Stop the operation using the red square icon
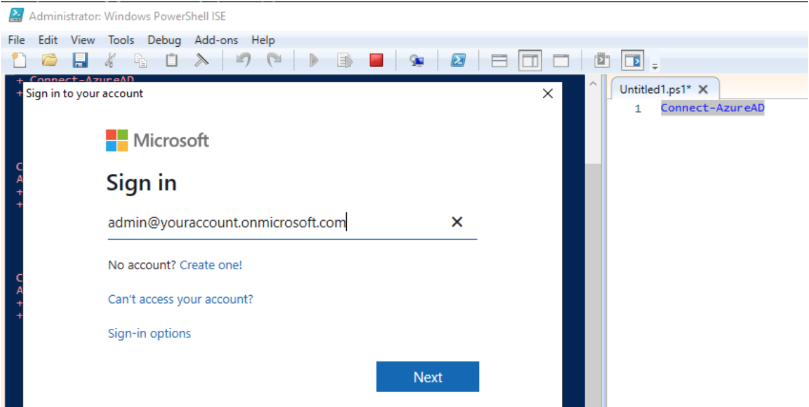 (x=376, y=60)
